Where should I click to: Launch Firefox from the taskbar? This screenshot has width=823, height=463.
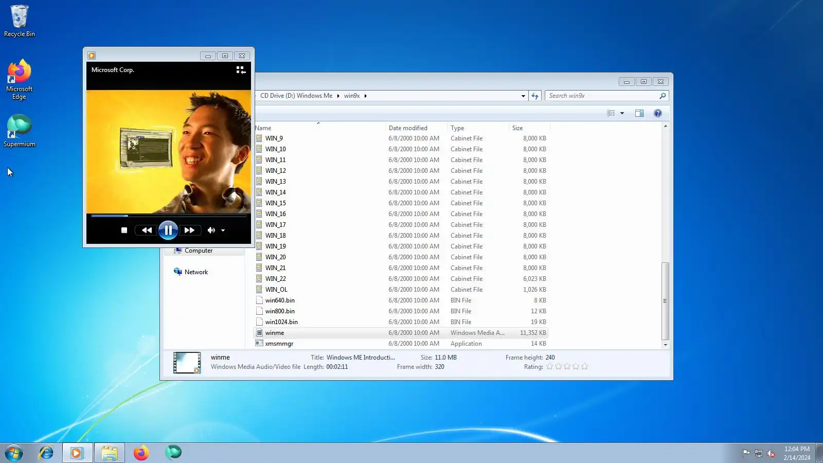[141, 453]
